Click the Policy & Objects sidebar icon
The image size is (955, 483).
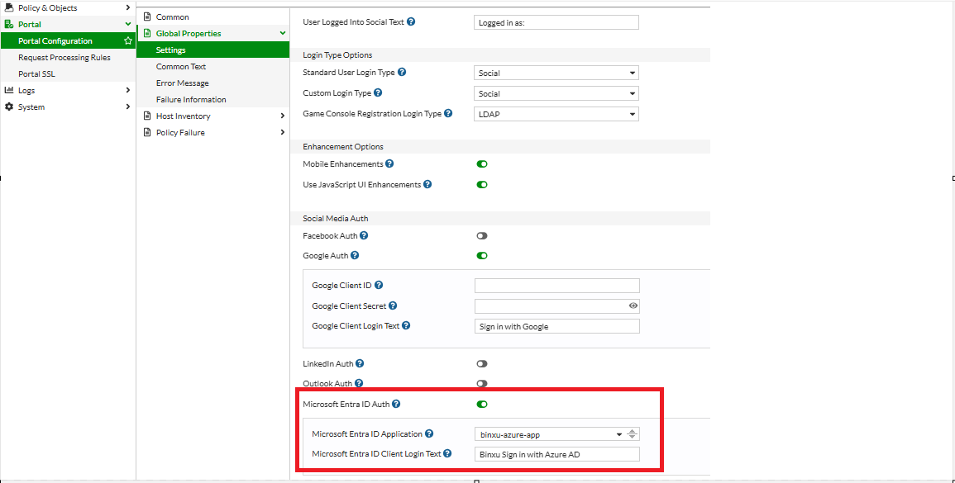tap(7, 7)
